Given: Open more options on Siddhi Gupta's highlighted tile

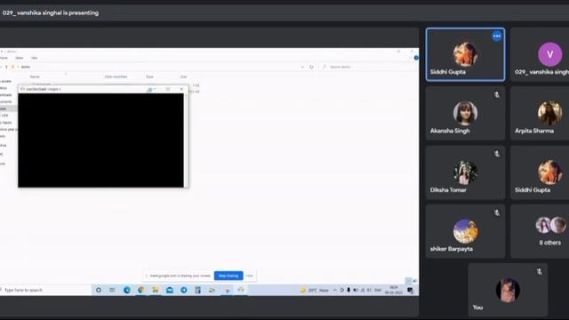Looking at the screenshot, I should tap(497, 36).
